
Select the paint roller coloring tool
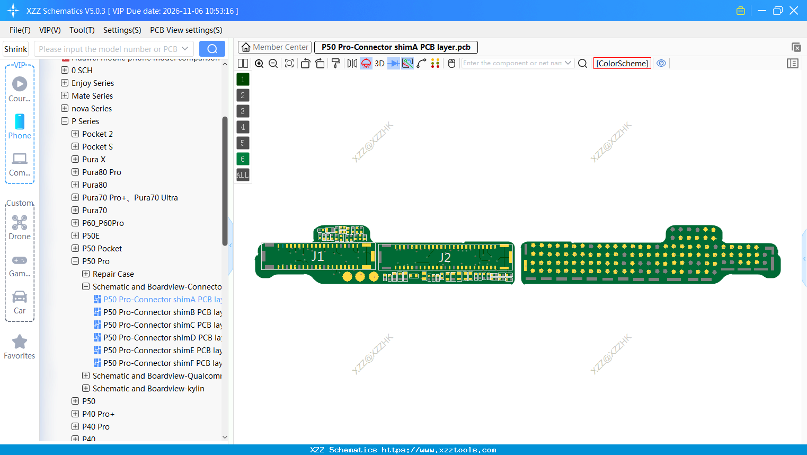coord(336,63)
